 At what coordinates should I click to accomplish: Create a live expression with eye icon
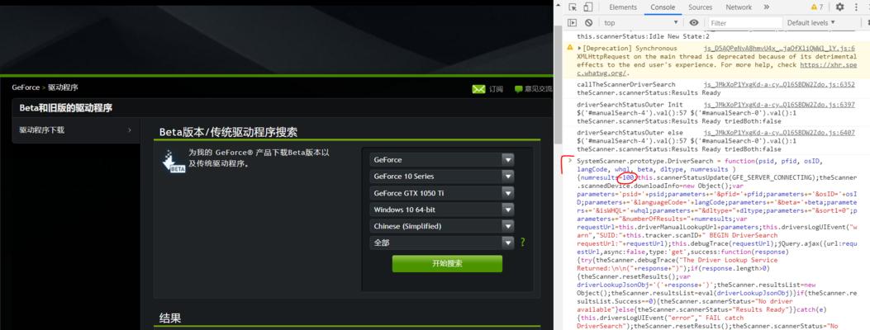coord(693,23)
